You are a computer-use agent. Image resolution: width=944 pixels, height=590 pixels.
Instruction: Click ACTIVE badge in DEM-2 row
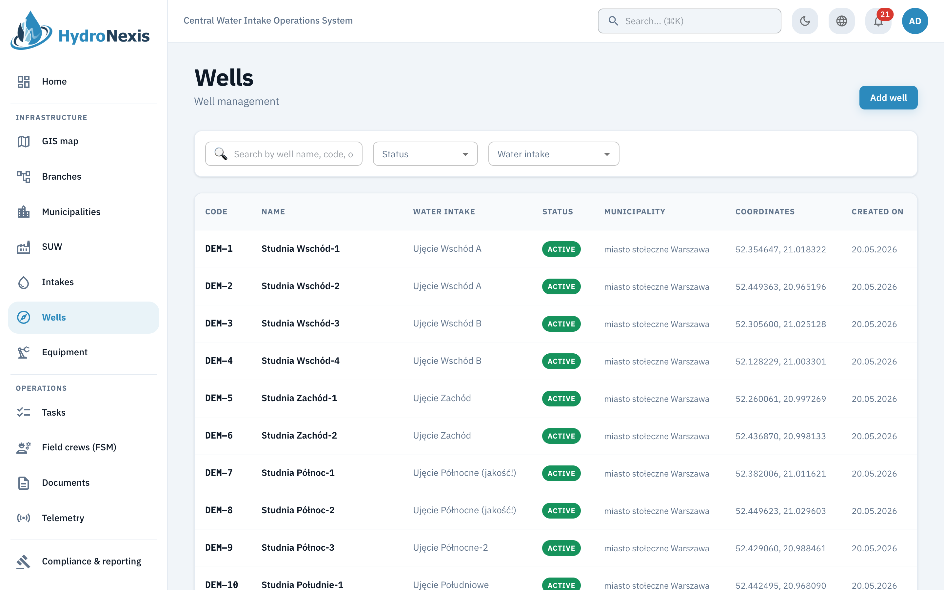click(561, 286)
